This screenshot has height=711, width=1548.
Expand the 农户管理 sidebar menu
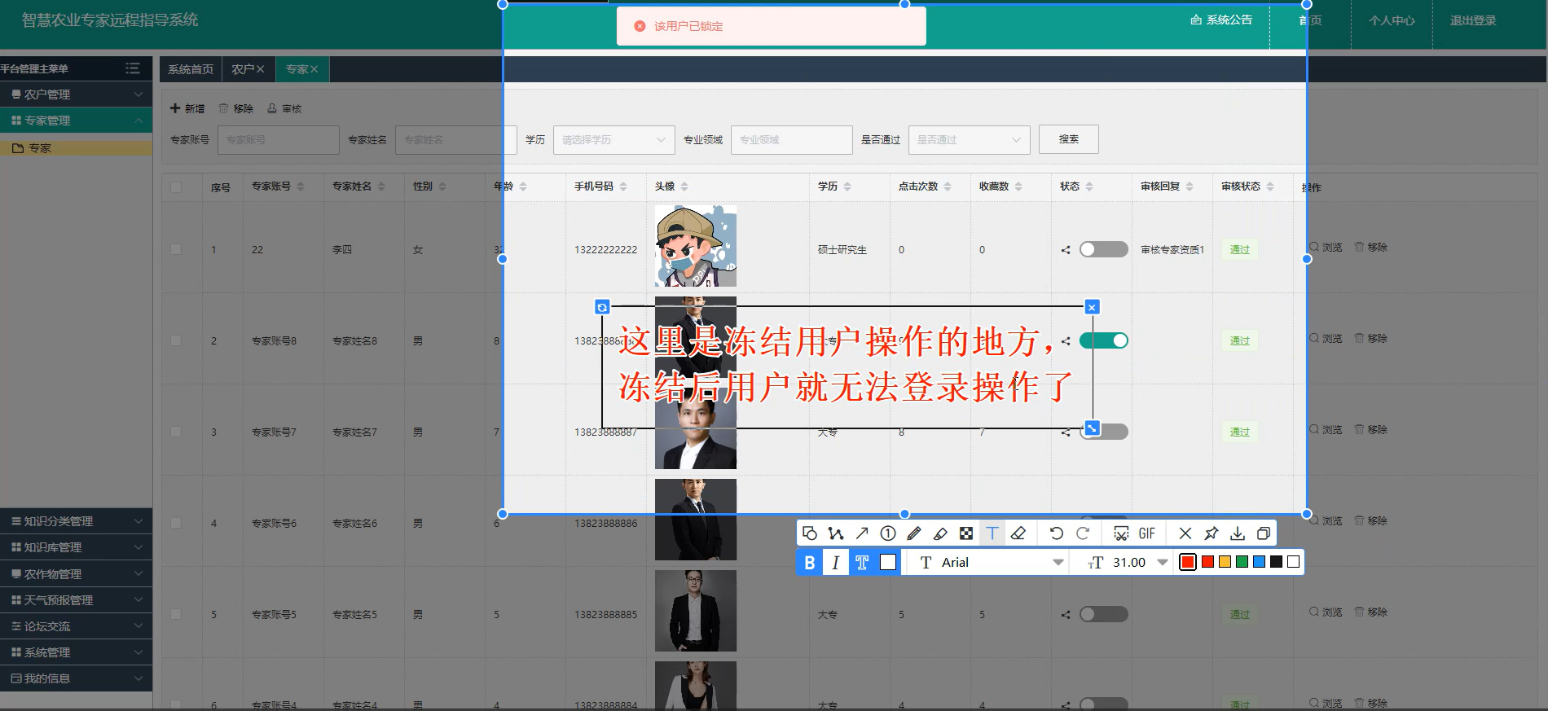click(76, 94)
